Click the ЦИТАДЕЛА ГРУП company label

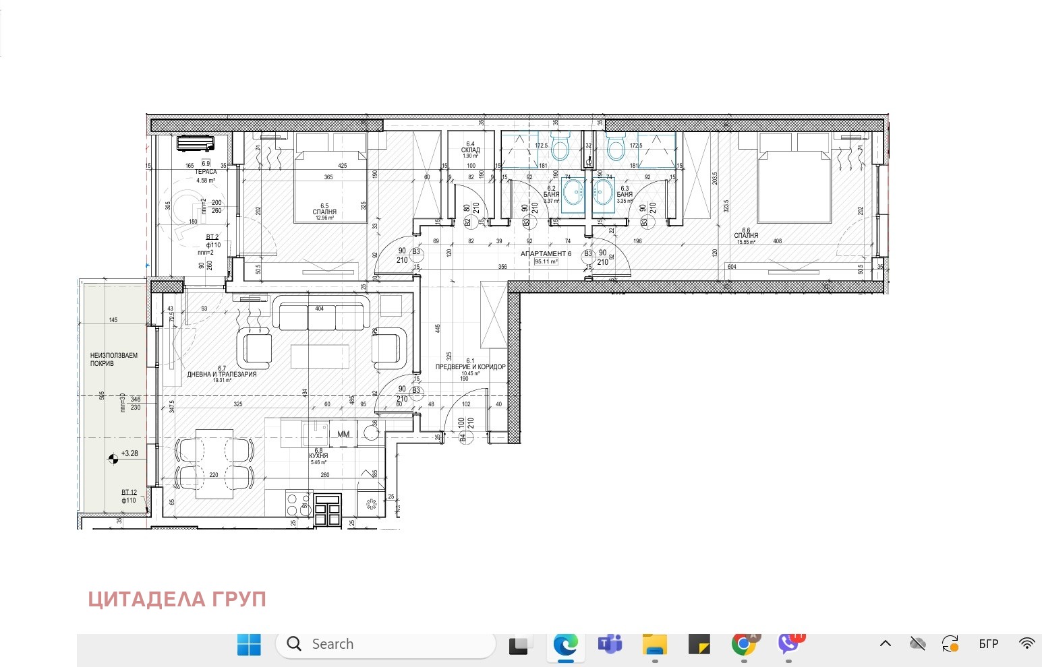pos(177,600)
